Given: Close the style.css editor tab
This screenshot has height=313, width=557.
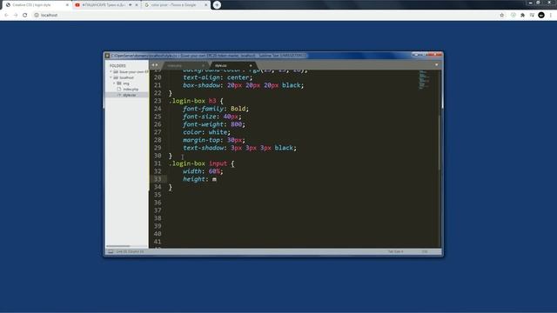Looking at the screenshot, I should [x=251, y=66].
